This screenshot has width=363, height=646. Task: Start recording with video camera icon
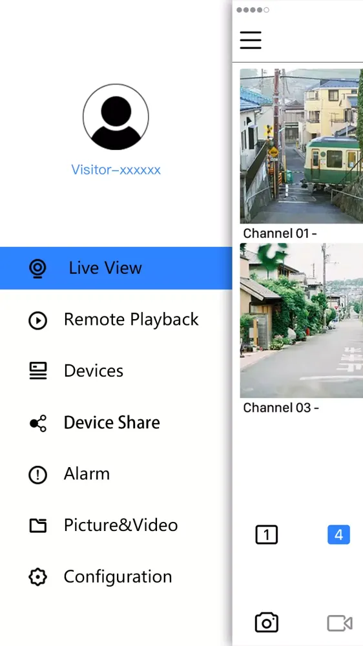tap(340, 623)
